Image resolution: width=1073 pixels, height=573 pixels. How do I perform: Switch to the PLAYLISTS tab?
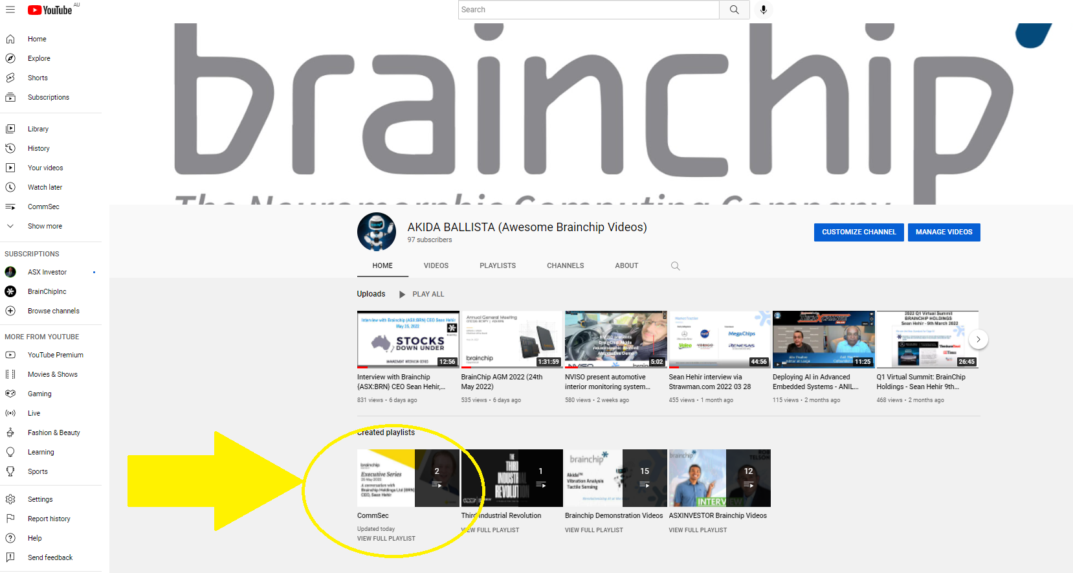point(498,265)
